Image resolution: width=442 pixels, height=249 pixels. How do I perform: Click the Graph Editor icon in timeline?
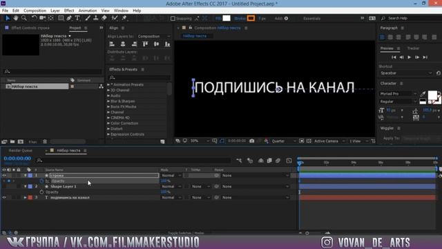coord(289,160)
